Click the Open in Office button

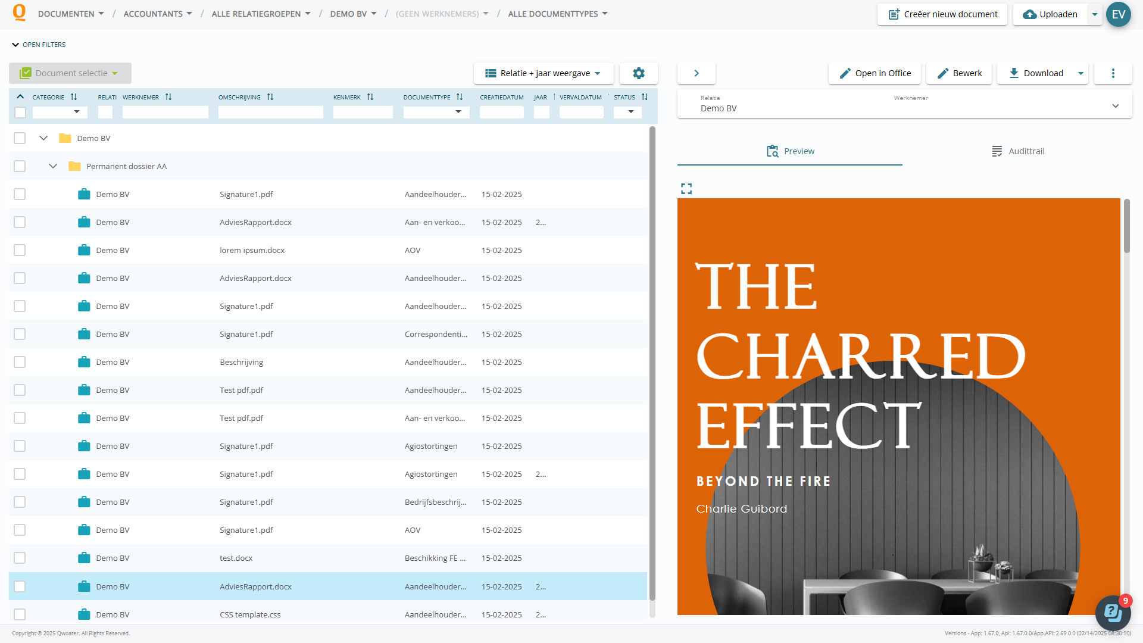pos(875,73)
